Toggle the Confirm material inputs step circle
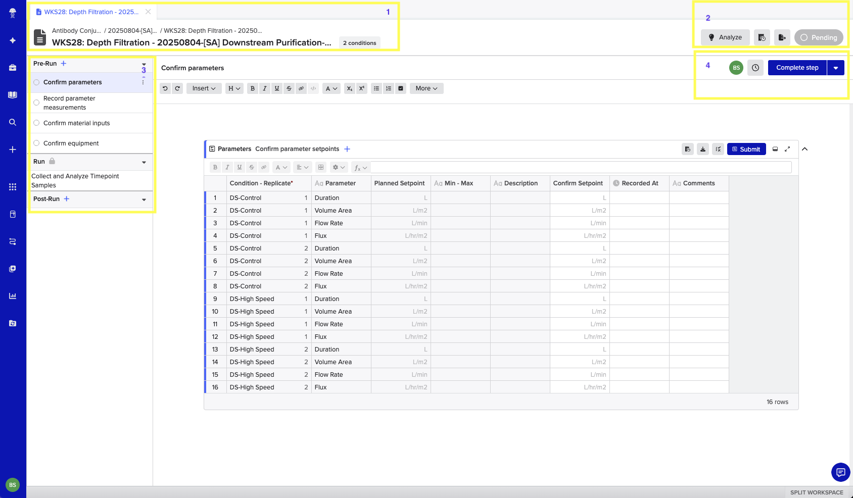 (x=36, y=123)
